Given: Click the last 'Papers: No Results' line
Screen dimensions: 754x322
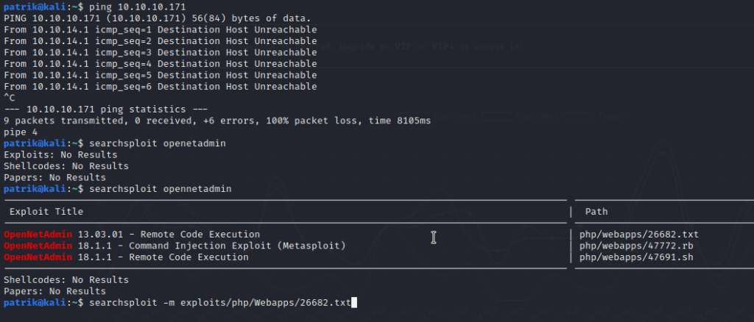Looking at the screenshot, I should pos(54,291).
